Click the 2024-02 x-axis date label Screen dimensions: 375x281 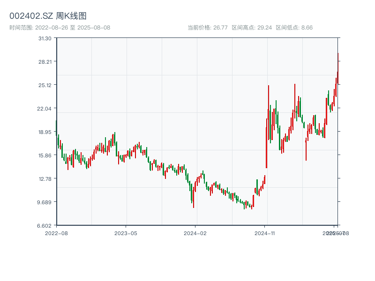(x=195, y=233)
